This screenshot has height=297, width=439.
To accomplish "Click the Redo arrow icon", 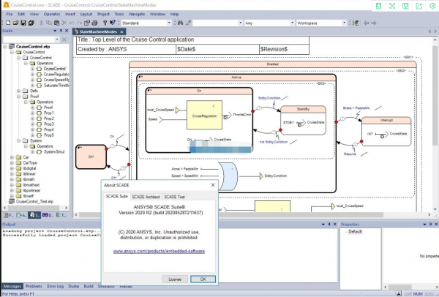I will coord(80,23).
